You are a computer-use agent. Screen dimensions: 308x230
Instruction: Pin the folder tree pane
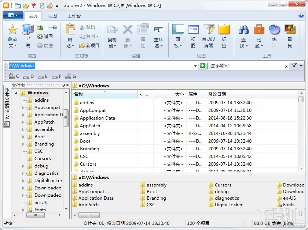[x=63, y=85]
